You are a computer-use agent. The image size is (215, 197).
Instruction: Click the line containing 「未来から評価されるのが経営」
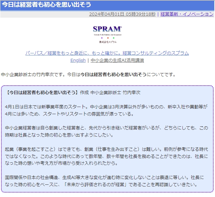[101, 184]
